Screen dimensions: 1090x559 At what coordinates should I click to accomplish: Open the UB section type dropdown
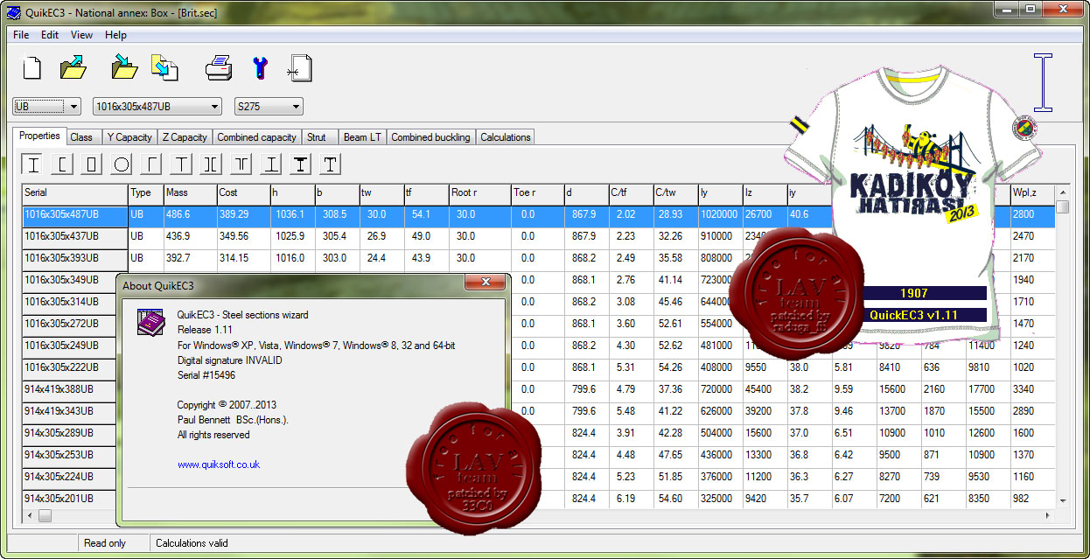[x=47, y=107]
